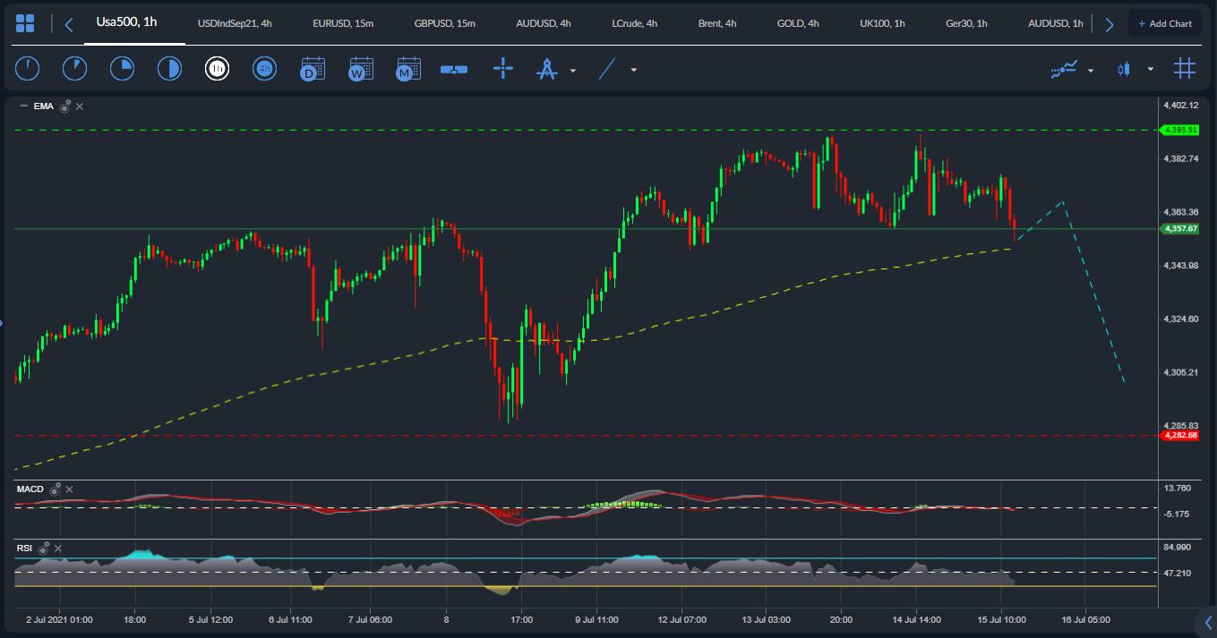Select the weekly (W) timeframe icon

361,69
